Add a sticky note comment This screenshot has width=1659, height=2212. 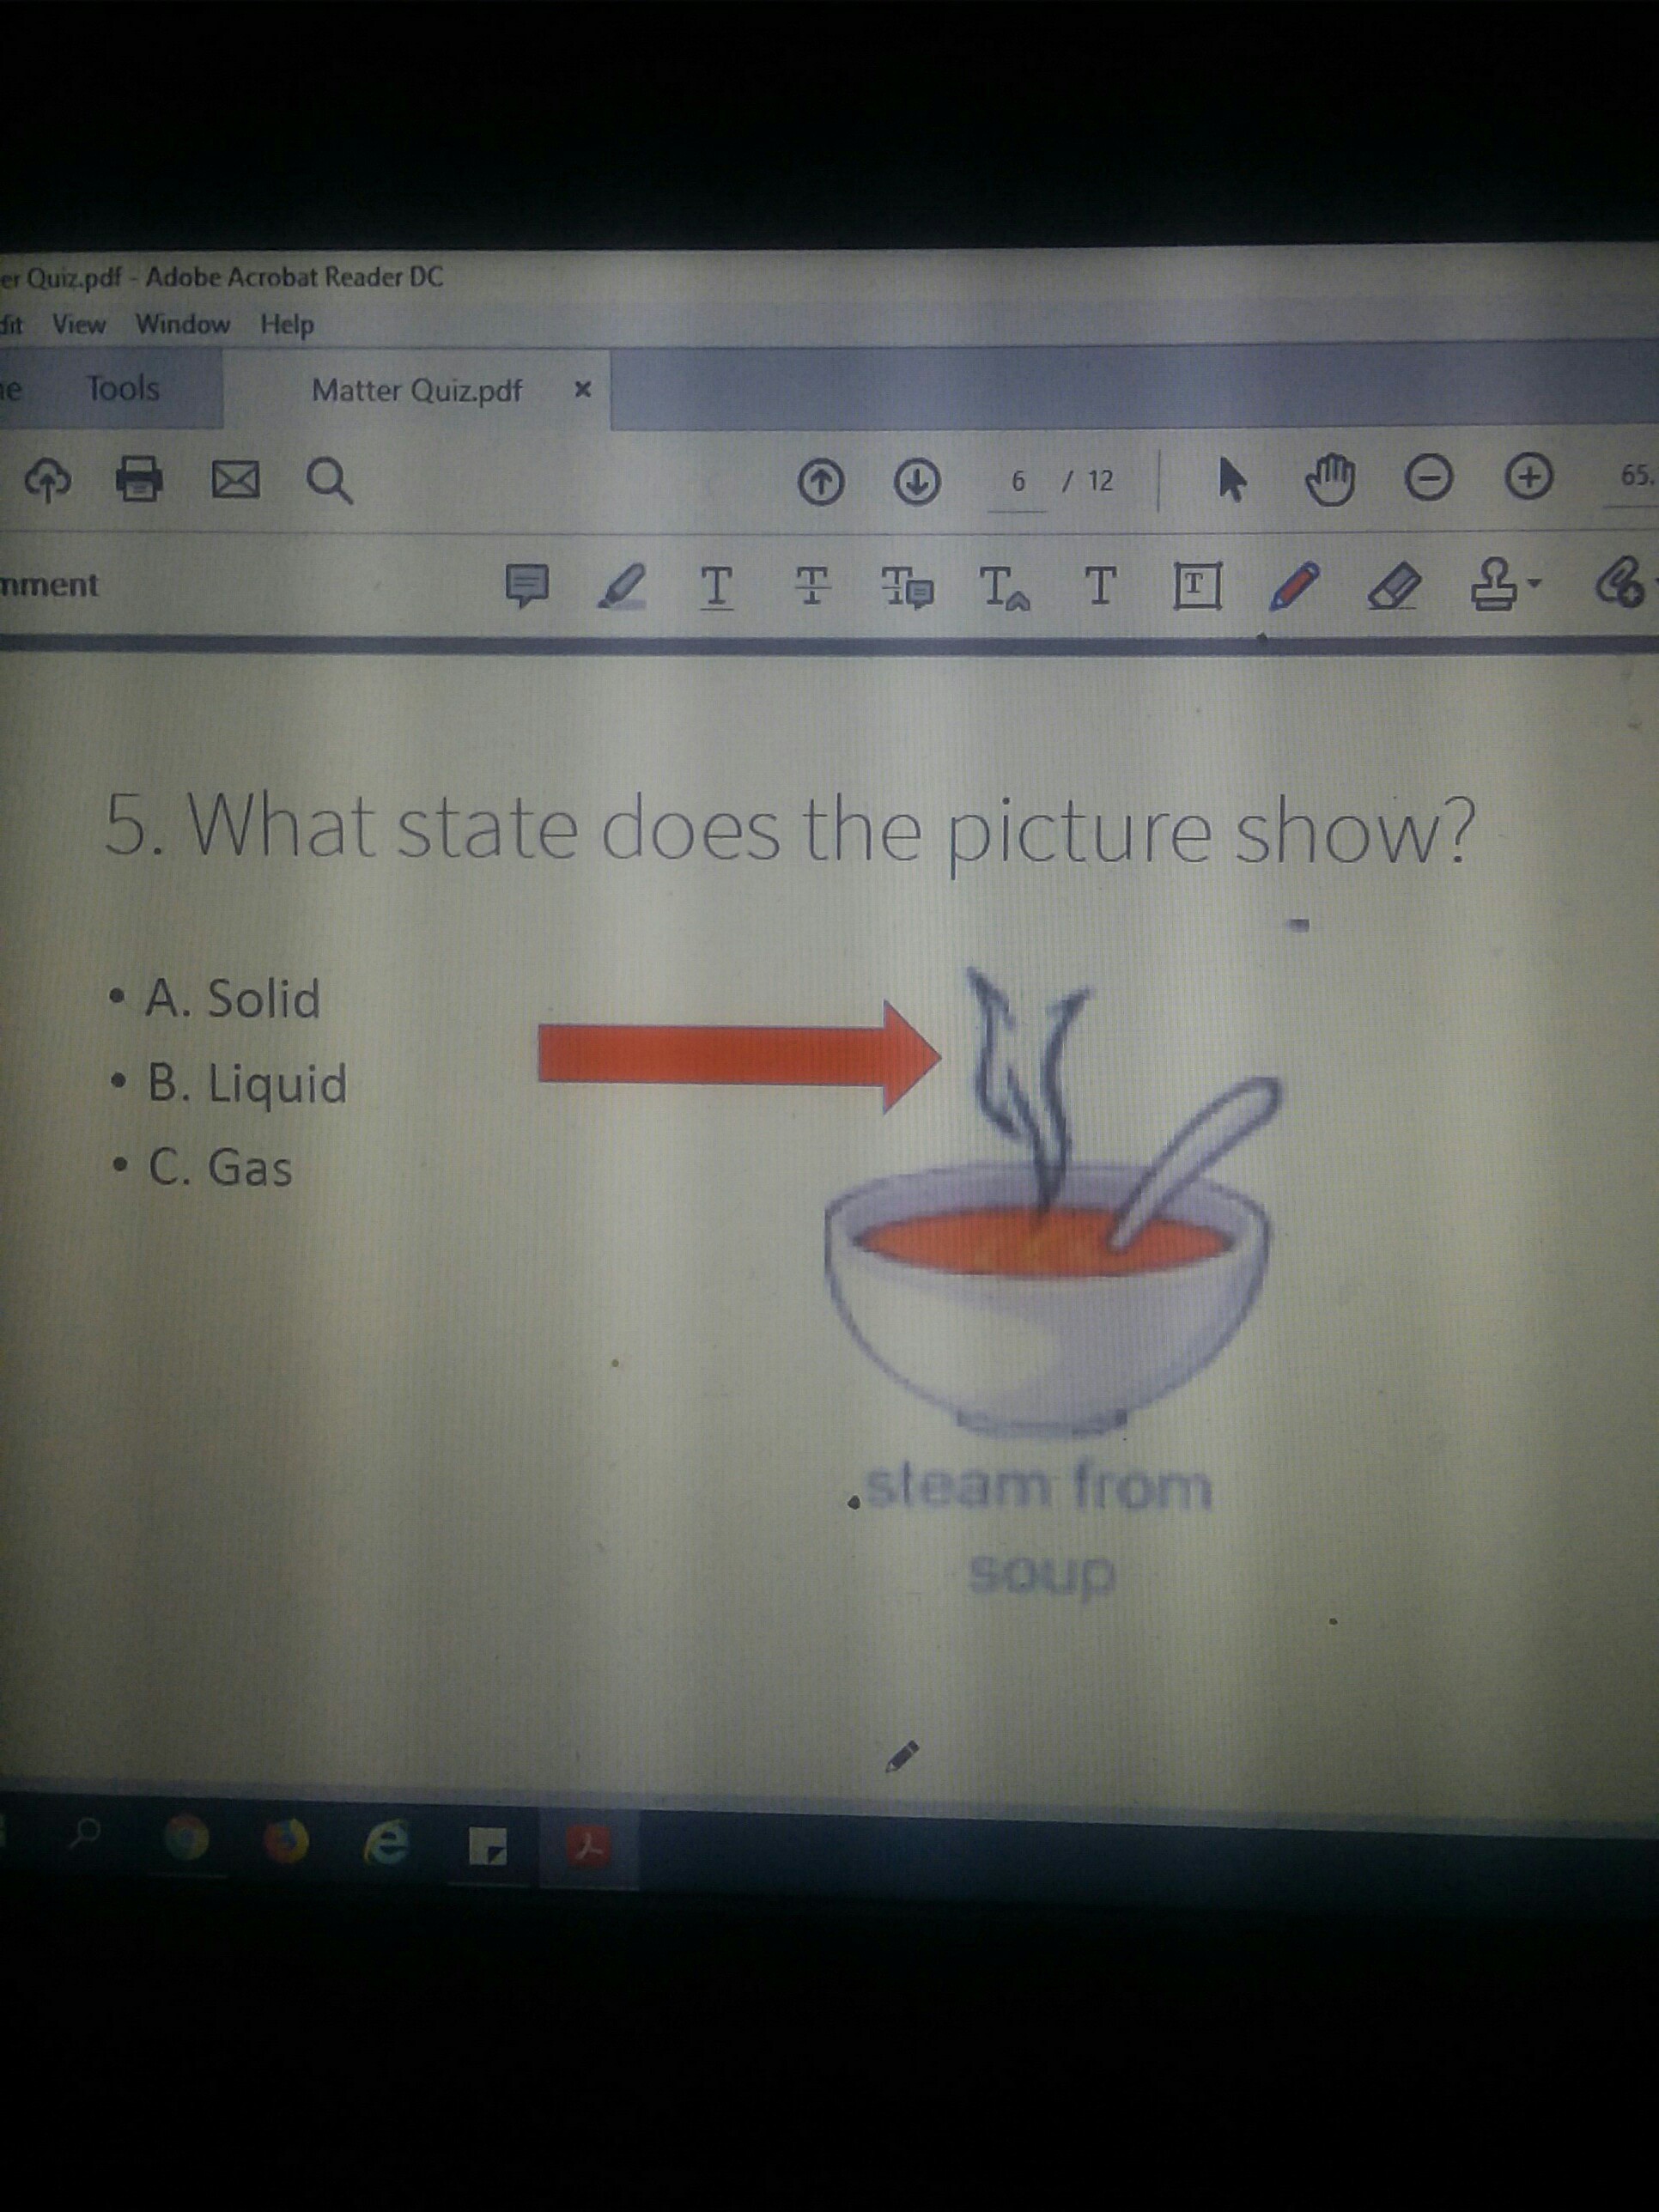[527, 585]
